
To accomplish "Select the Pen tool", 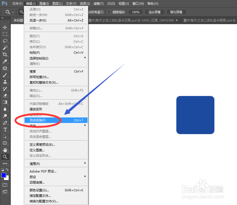I will 5,123.
